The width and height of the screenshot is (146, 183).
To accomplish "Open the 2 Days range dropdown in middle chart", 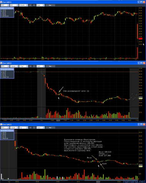I will pyautogui.click(x=23, y=66).
